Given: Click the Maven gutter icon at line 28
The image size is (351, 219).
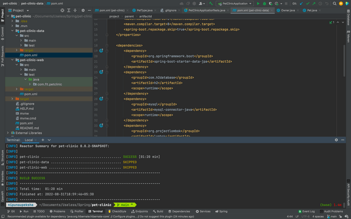Looking at the screenshot, I should pos(101,98).
